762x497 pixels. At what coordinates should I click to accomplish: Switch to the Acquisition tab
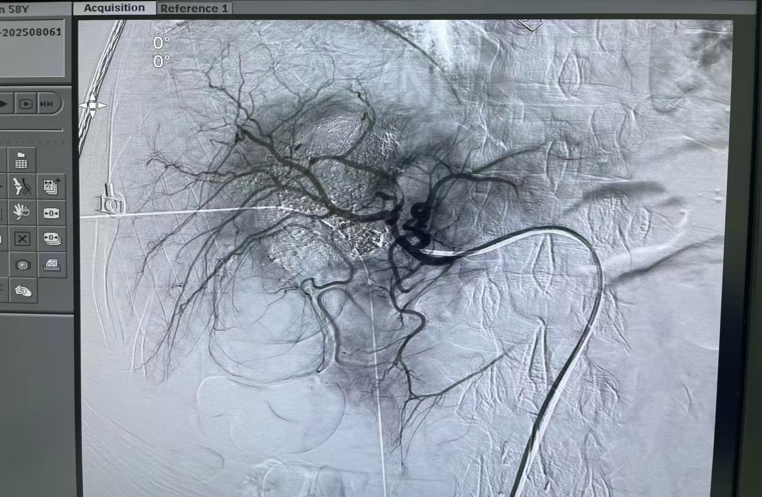[114, 8]
